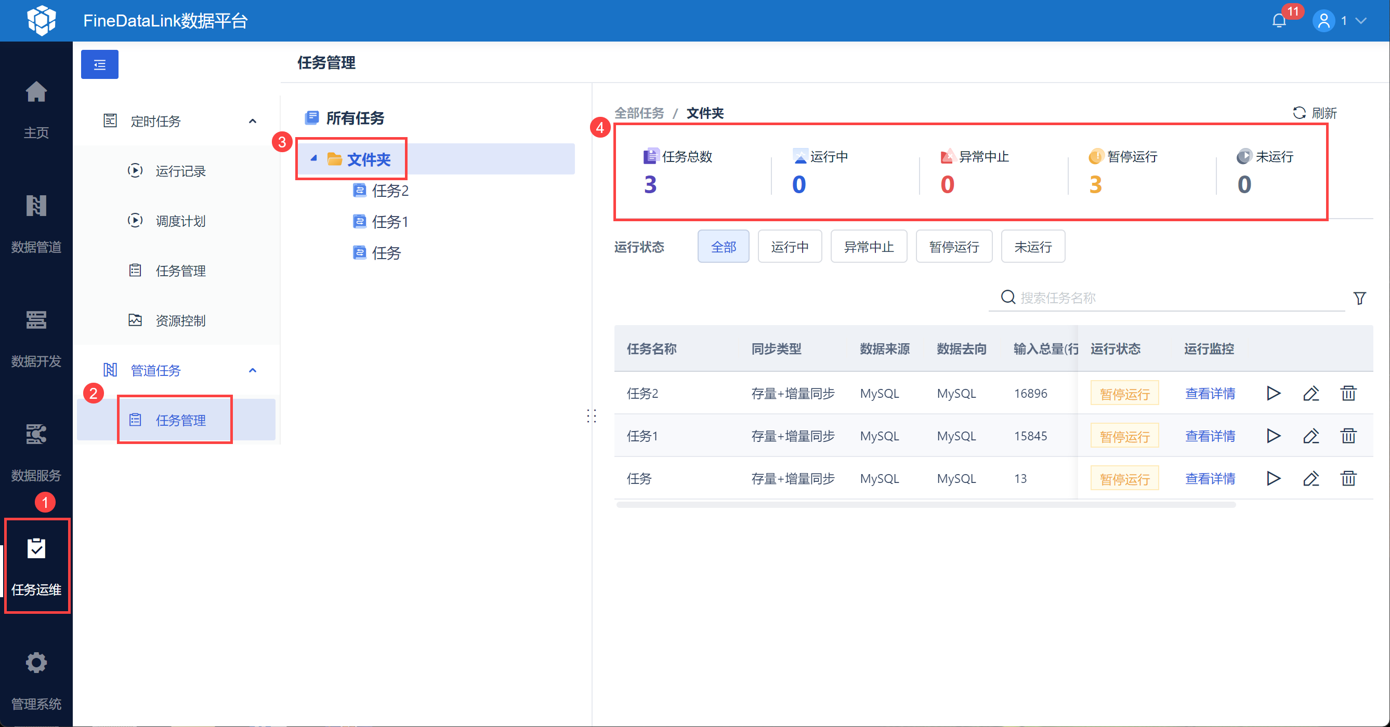Open the notification bell icon
The height and width of the screenshot is (727, 1390).
(1278, 21)
